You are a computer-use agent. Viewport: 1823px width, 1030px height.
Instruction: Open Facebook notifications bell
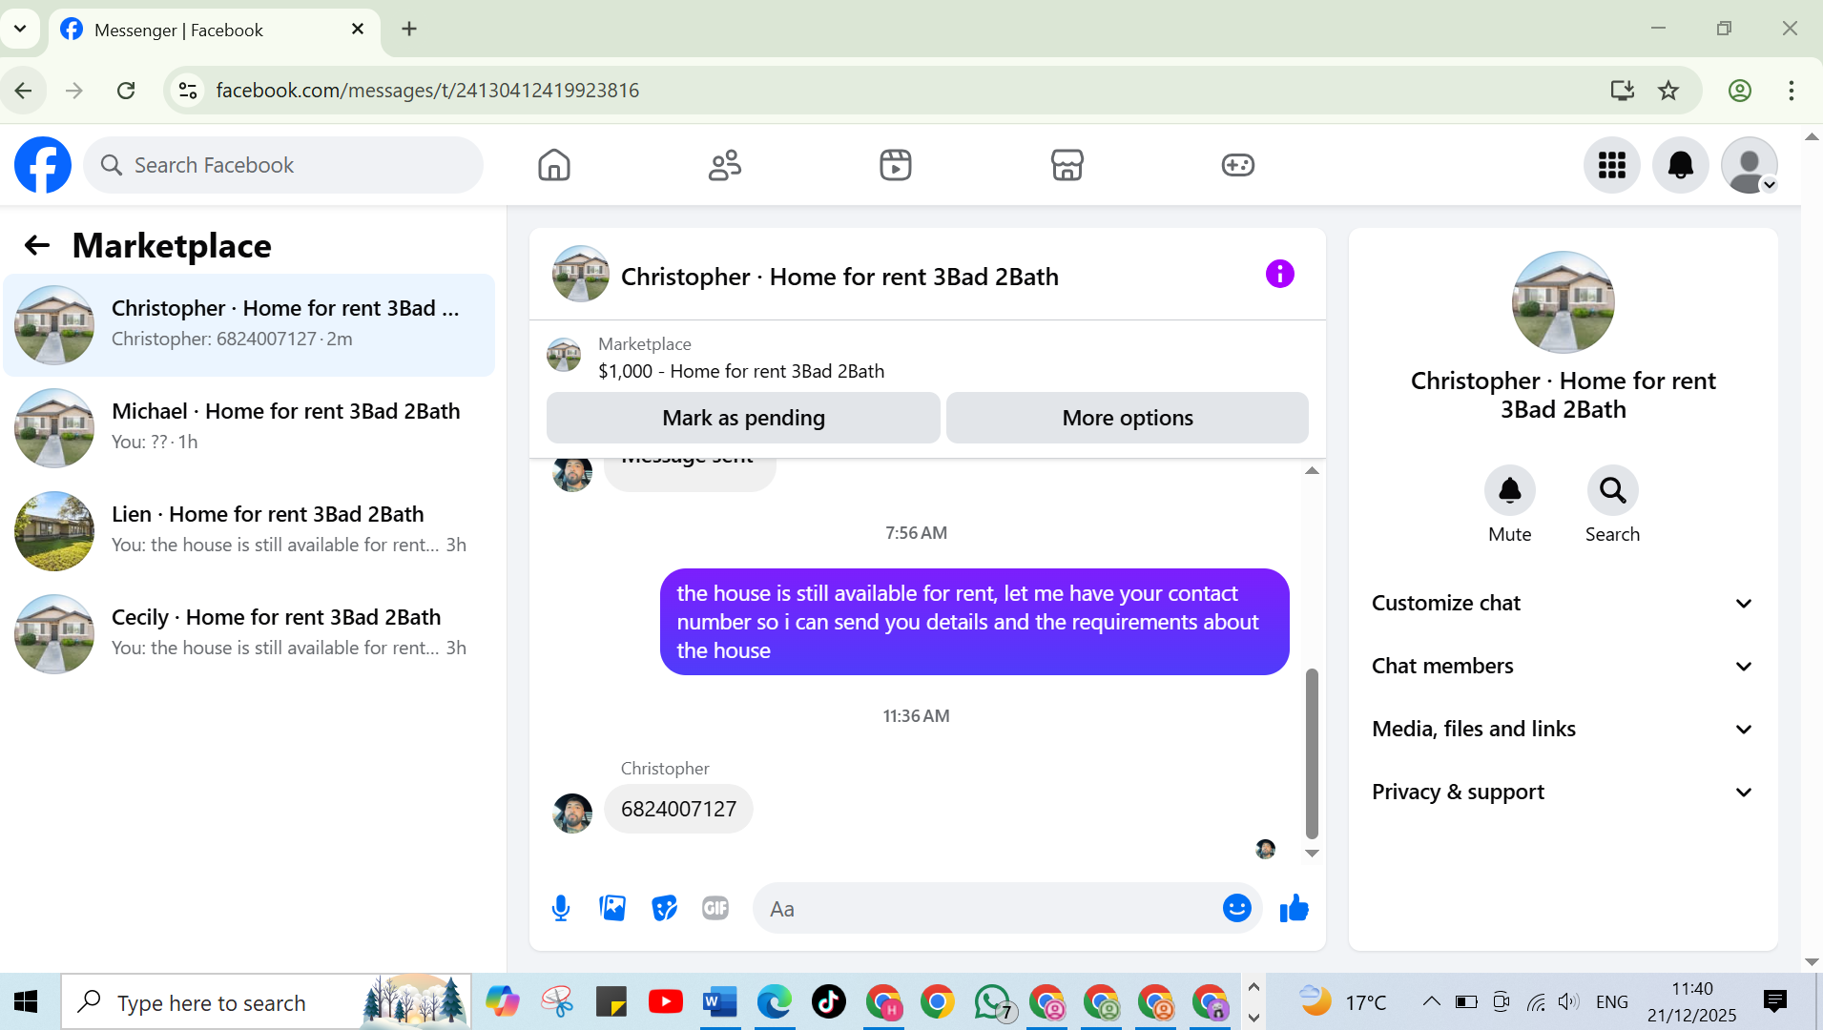coord(1681,165)
